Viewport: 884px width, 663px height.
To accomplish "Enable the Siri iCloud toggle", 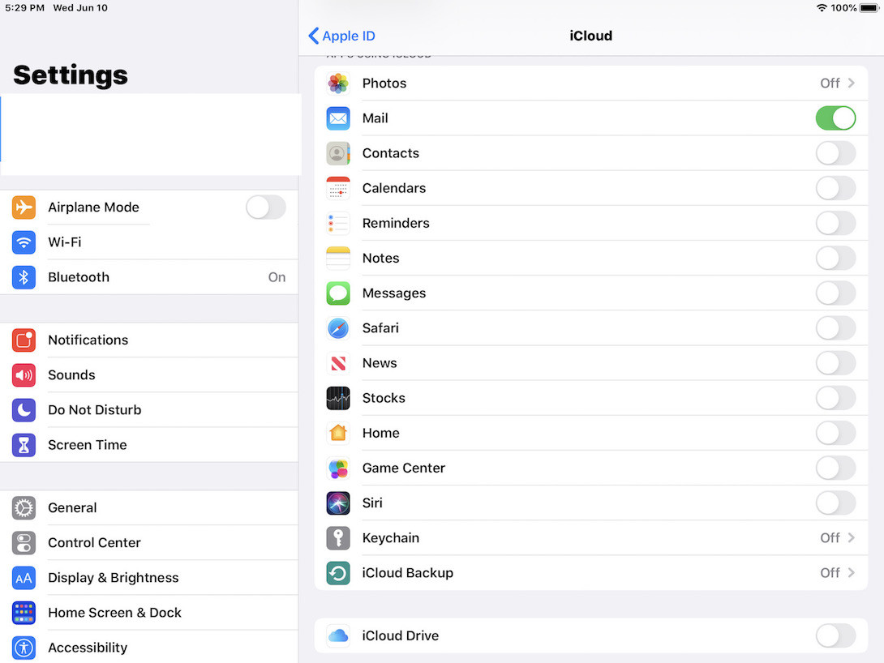I will [x=835, y=503].
